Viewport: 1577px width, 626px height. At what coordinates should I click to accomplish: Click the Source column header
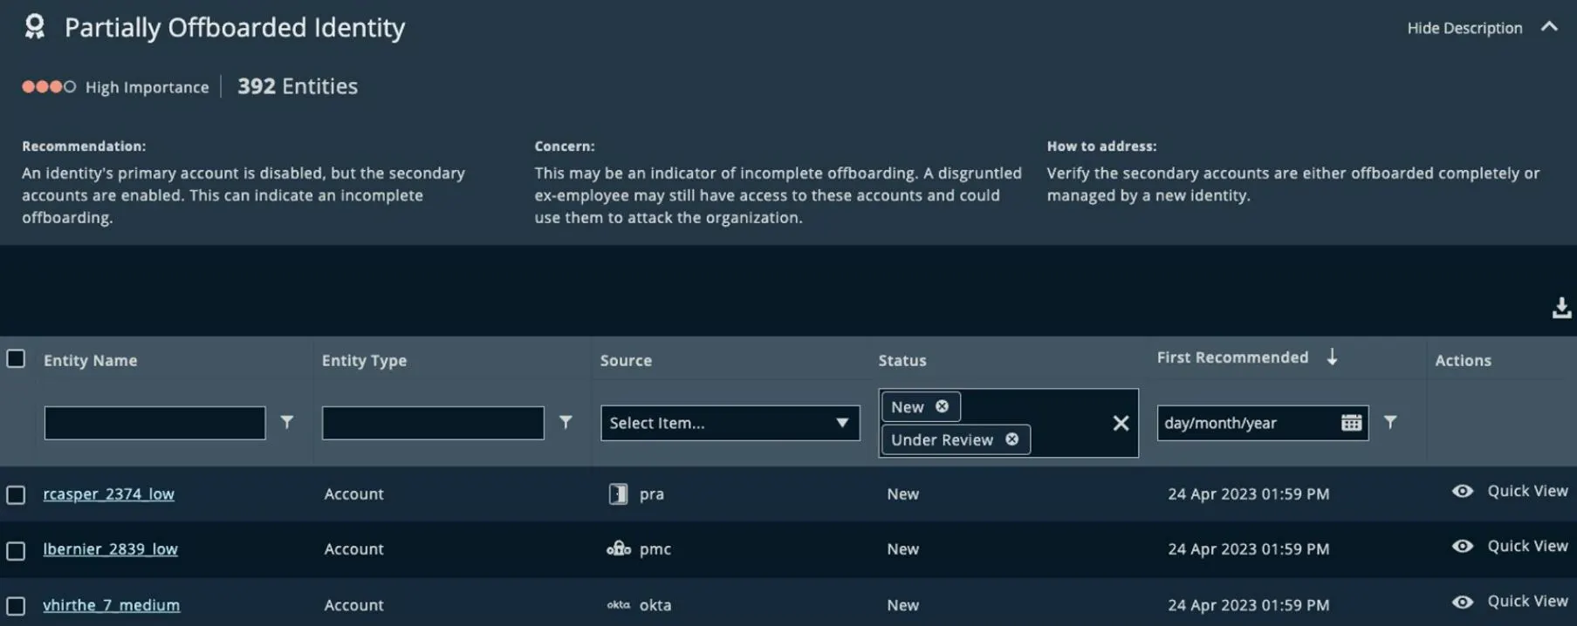[626, 360]
